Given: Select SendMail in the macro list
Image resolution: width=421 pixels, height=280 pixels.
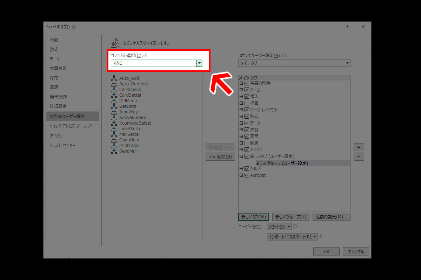Looking at the screenshot, I should pyautogui.click(x=128, y=151).
